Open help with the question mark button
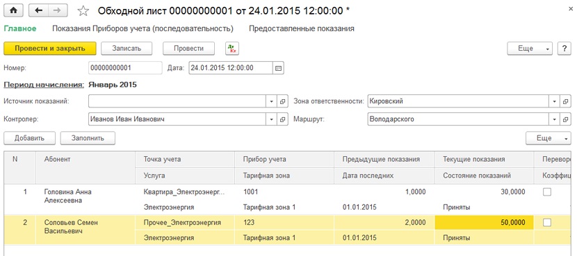Viewport: 577px width, 256px height. (564, 49)
